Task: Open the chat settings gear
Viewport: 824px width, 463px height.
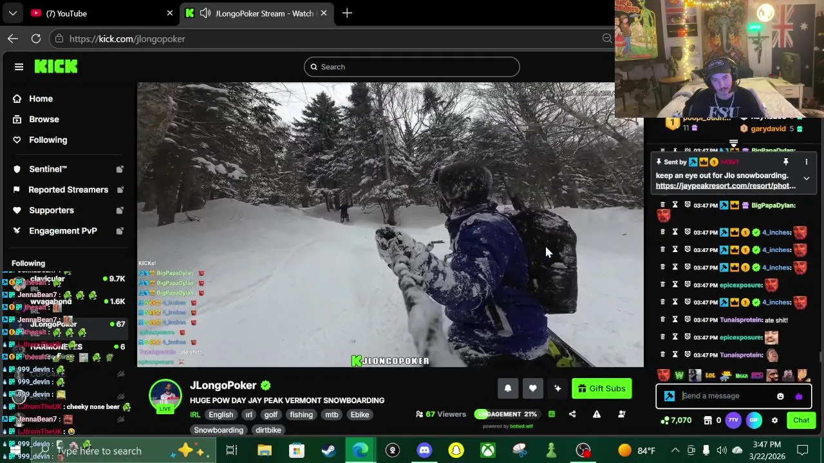Action: click(x=774, y=421)
